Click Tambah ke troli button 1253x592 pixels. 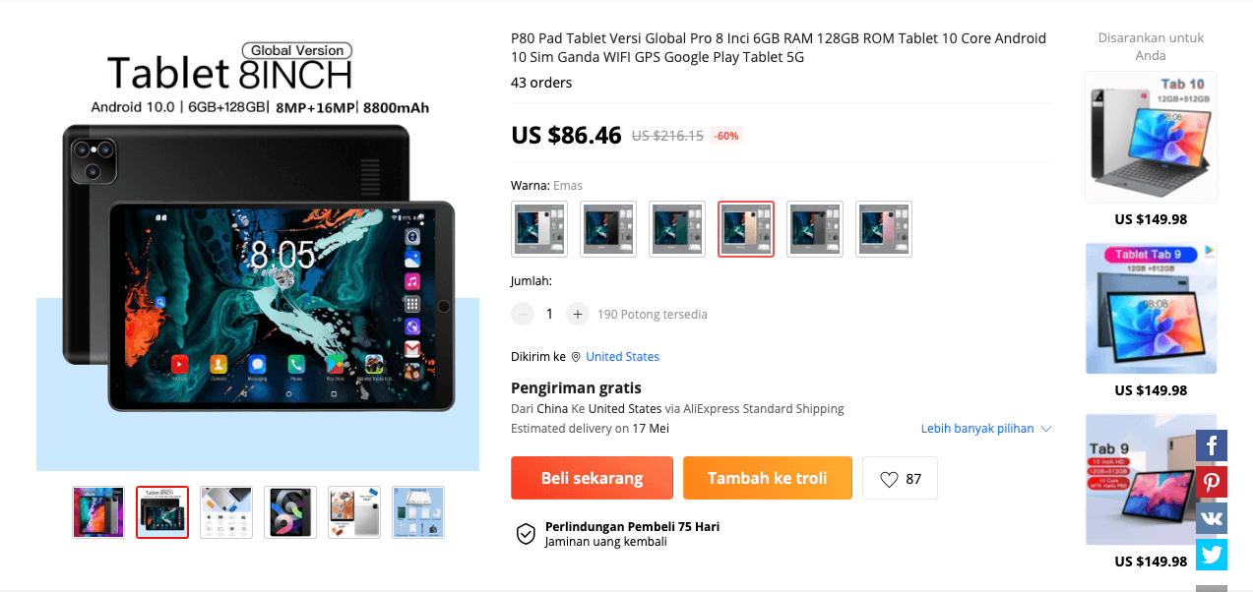tap(768, 478)
